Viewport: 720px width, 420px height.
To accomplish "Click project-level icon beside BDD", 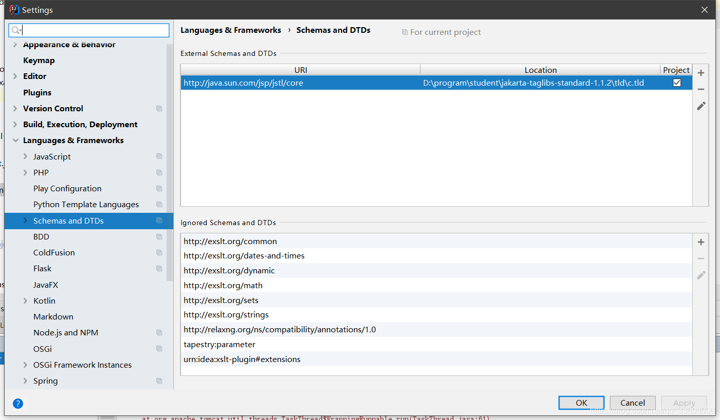I will [x=159, y=237].
